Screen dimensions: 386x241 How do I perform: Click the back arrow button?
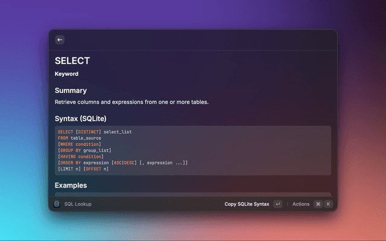click(60, 40)
